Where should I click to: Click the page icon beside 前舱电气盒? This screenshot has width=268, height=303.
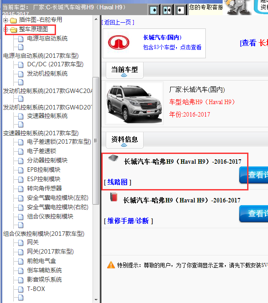tap(20, 261)
